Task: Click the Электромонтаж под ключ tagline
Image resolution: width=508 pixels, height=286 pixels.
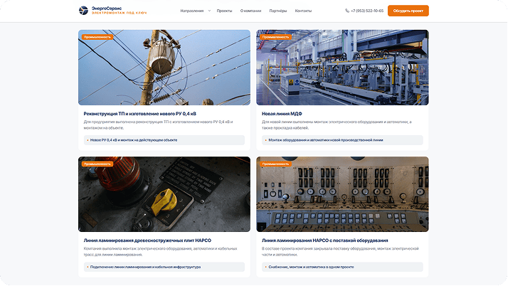Action: (x=120, y=13)
